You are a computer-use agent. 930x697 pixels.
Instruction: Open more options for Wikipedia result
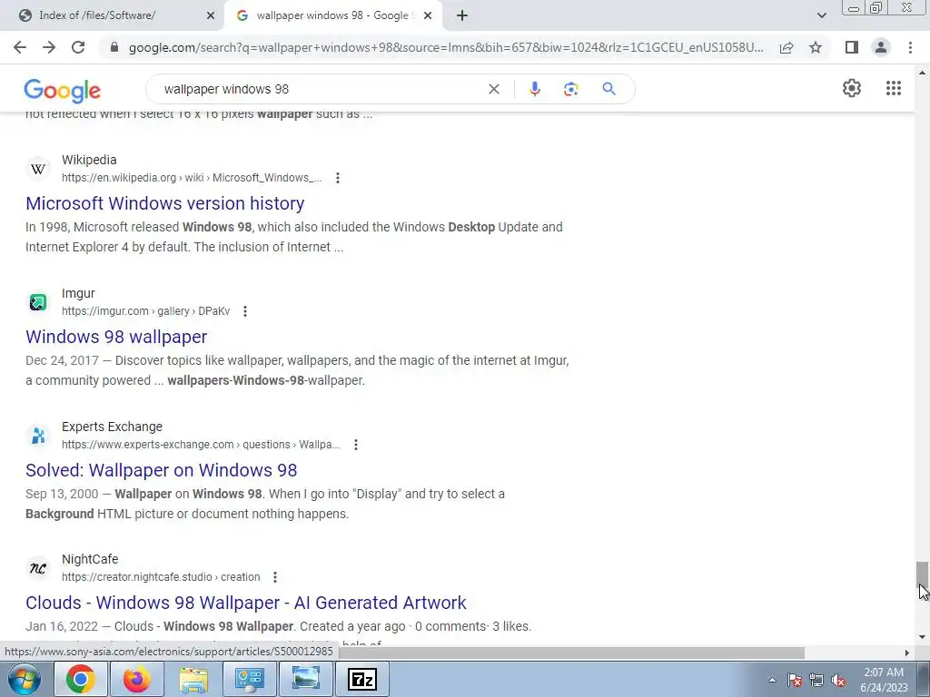click(x=338, y=178)
